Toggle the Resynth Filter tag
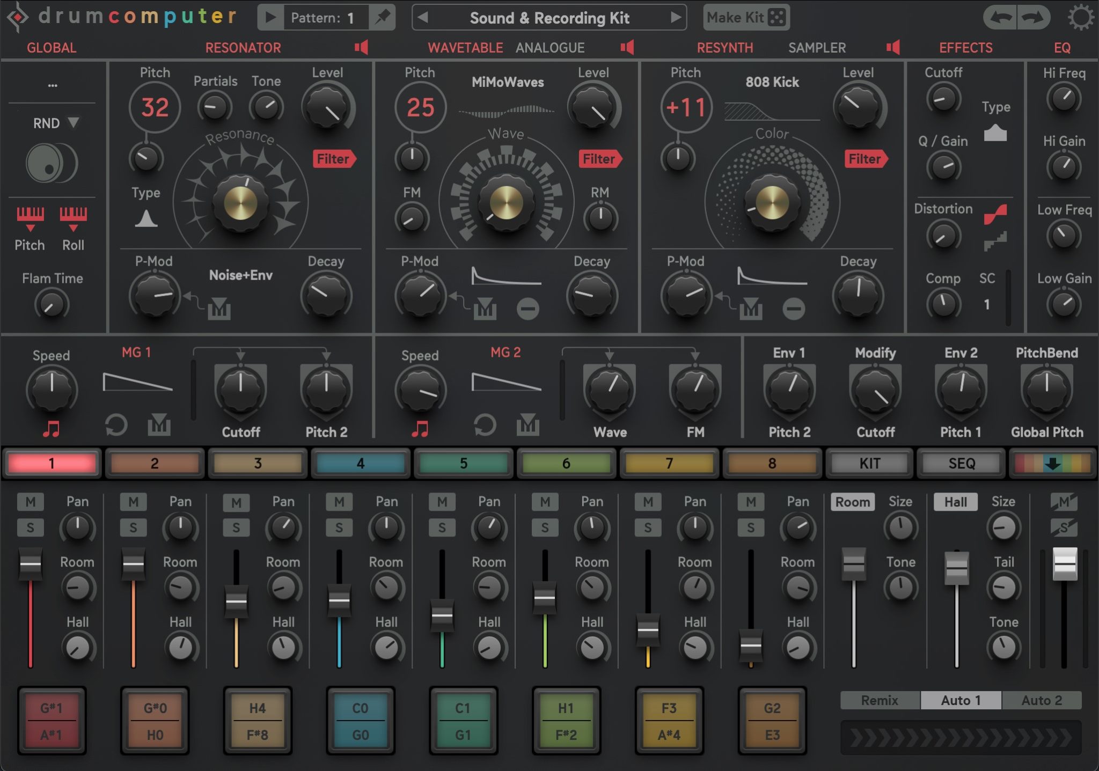Screen dimensions: 1099x771 (x=866, y=159)
